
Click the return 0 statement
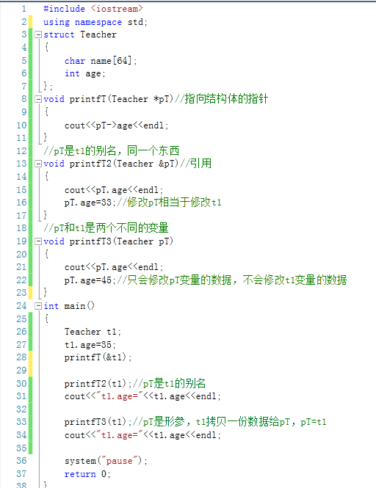(x=87, y=474)
